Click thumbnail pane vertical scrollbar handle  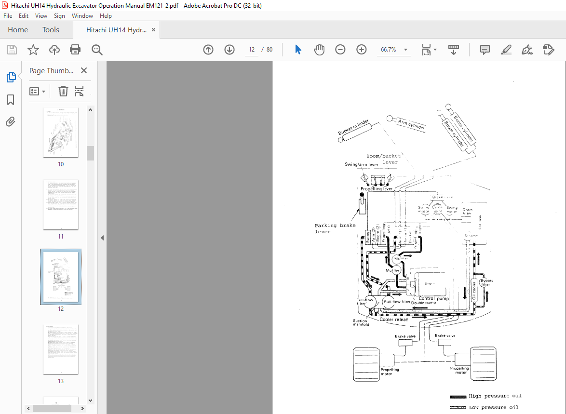pos(90,153)
